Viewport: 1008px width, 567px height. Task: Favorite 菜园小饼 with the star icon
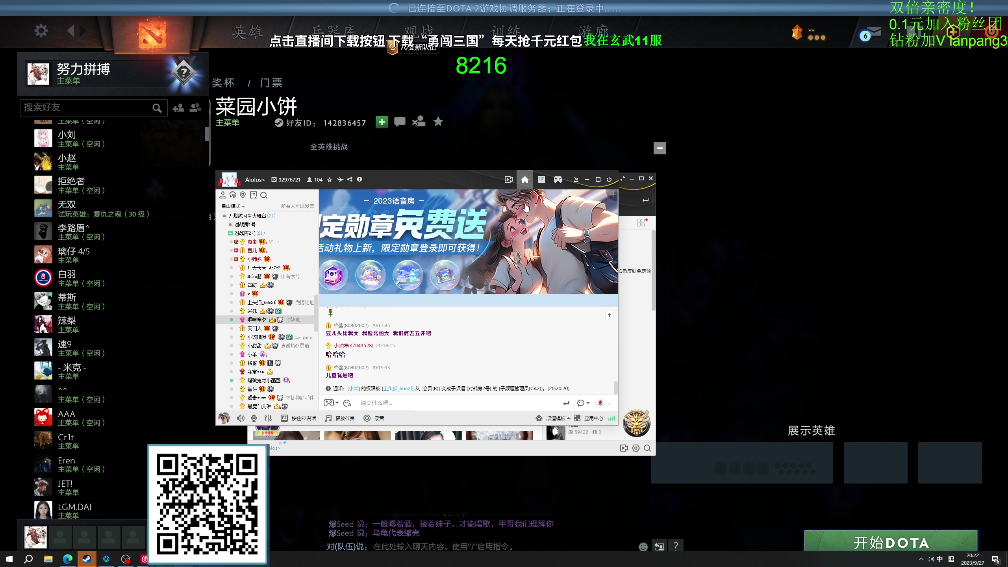pos(438,122)
